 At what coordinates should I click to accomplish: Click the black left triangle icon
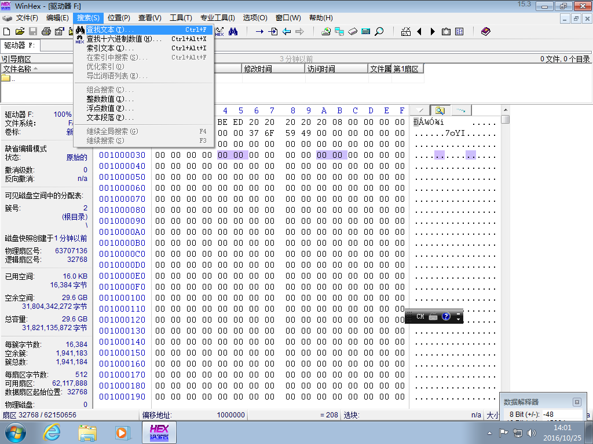pyautogui.click(x=419, y=31)
